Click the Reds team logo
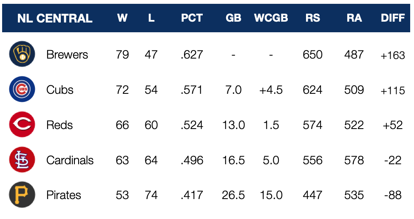Image resolution: width=414 pixels, height=219 pixels. tap(22, 125)
